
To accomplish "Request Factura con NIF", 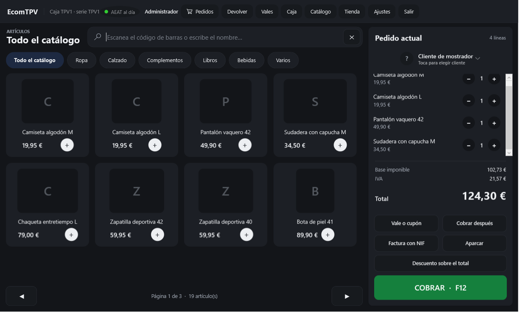I will 407,243.
